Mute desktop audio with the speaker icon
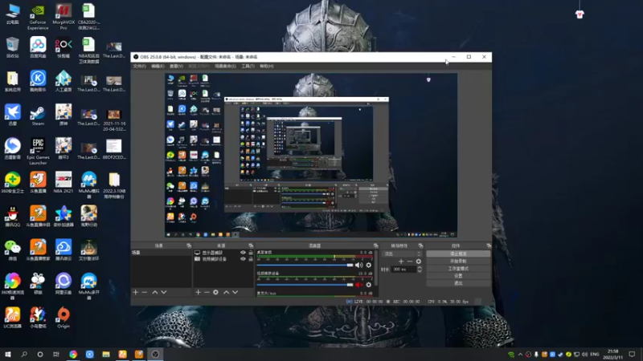 358,266
